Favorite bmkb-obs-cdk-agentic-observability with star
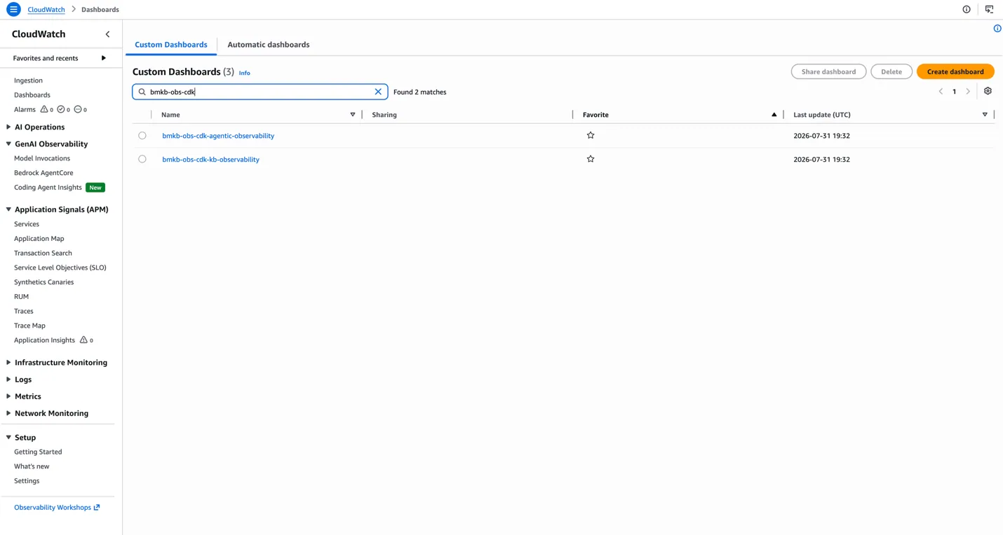This screenshot has height=535, width=1003. (591, 135)
